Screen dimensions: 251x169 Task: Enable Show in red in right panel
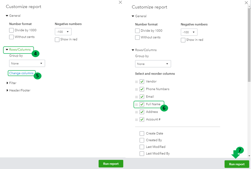point(183,40)
